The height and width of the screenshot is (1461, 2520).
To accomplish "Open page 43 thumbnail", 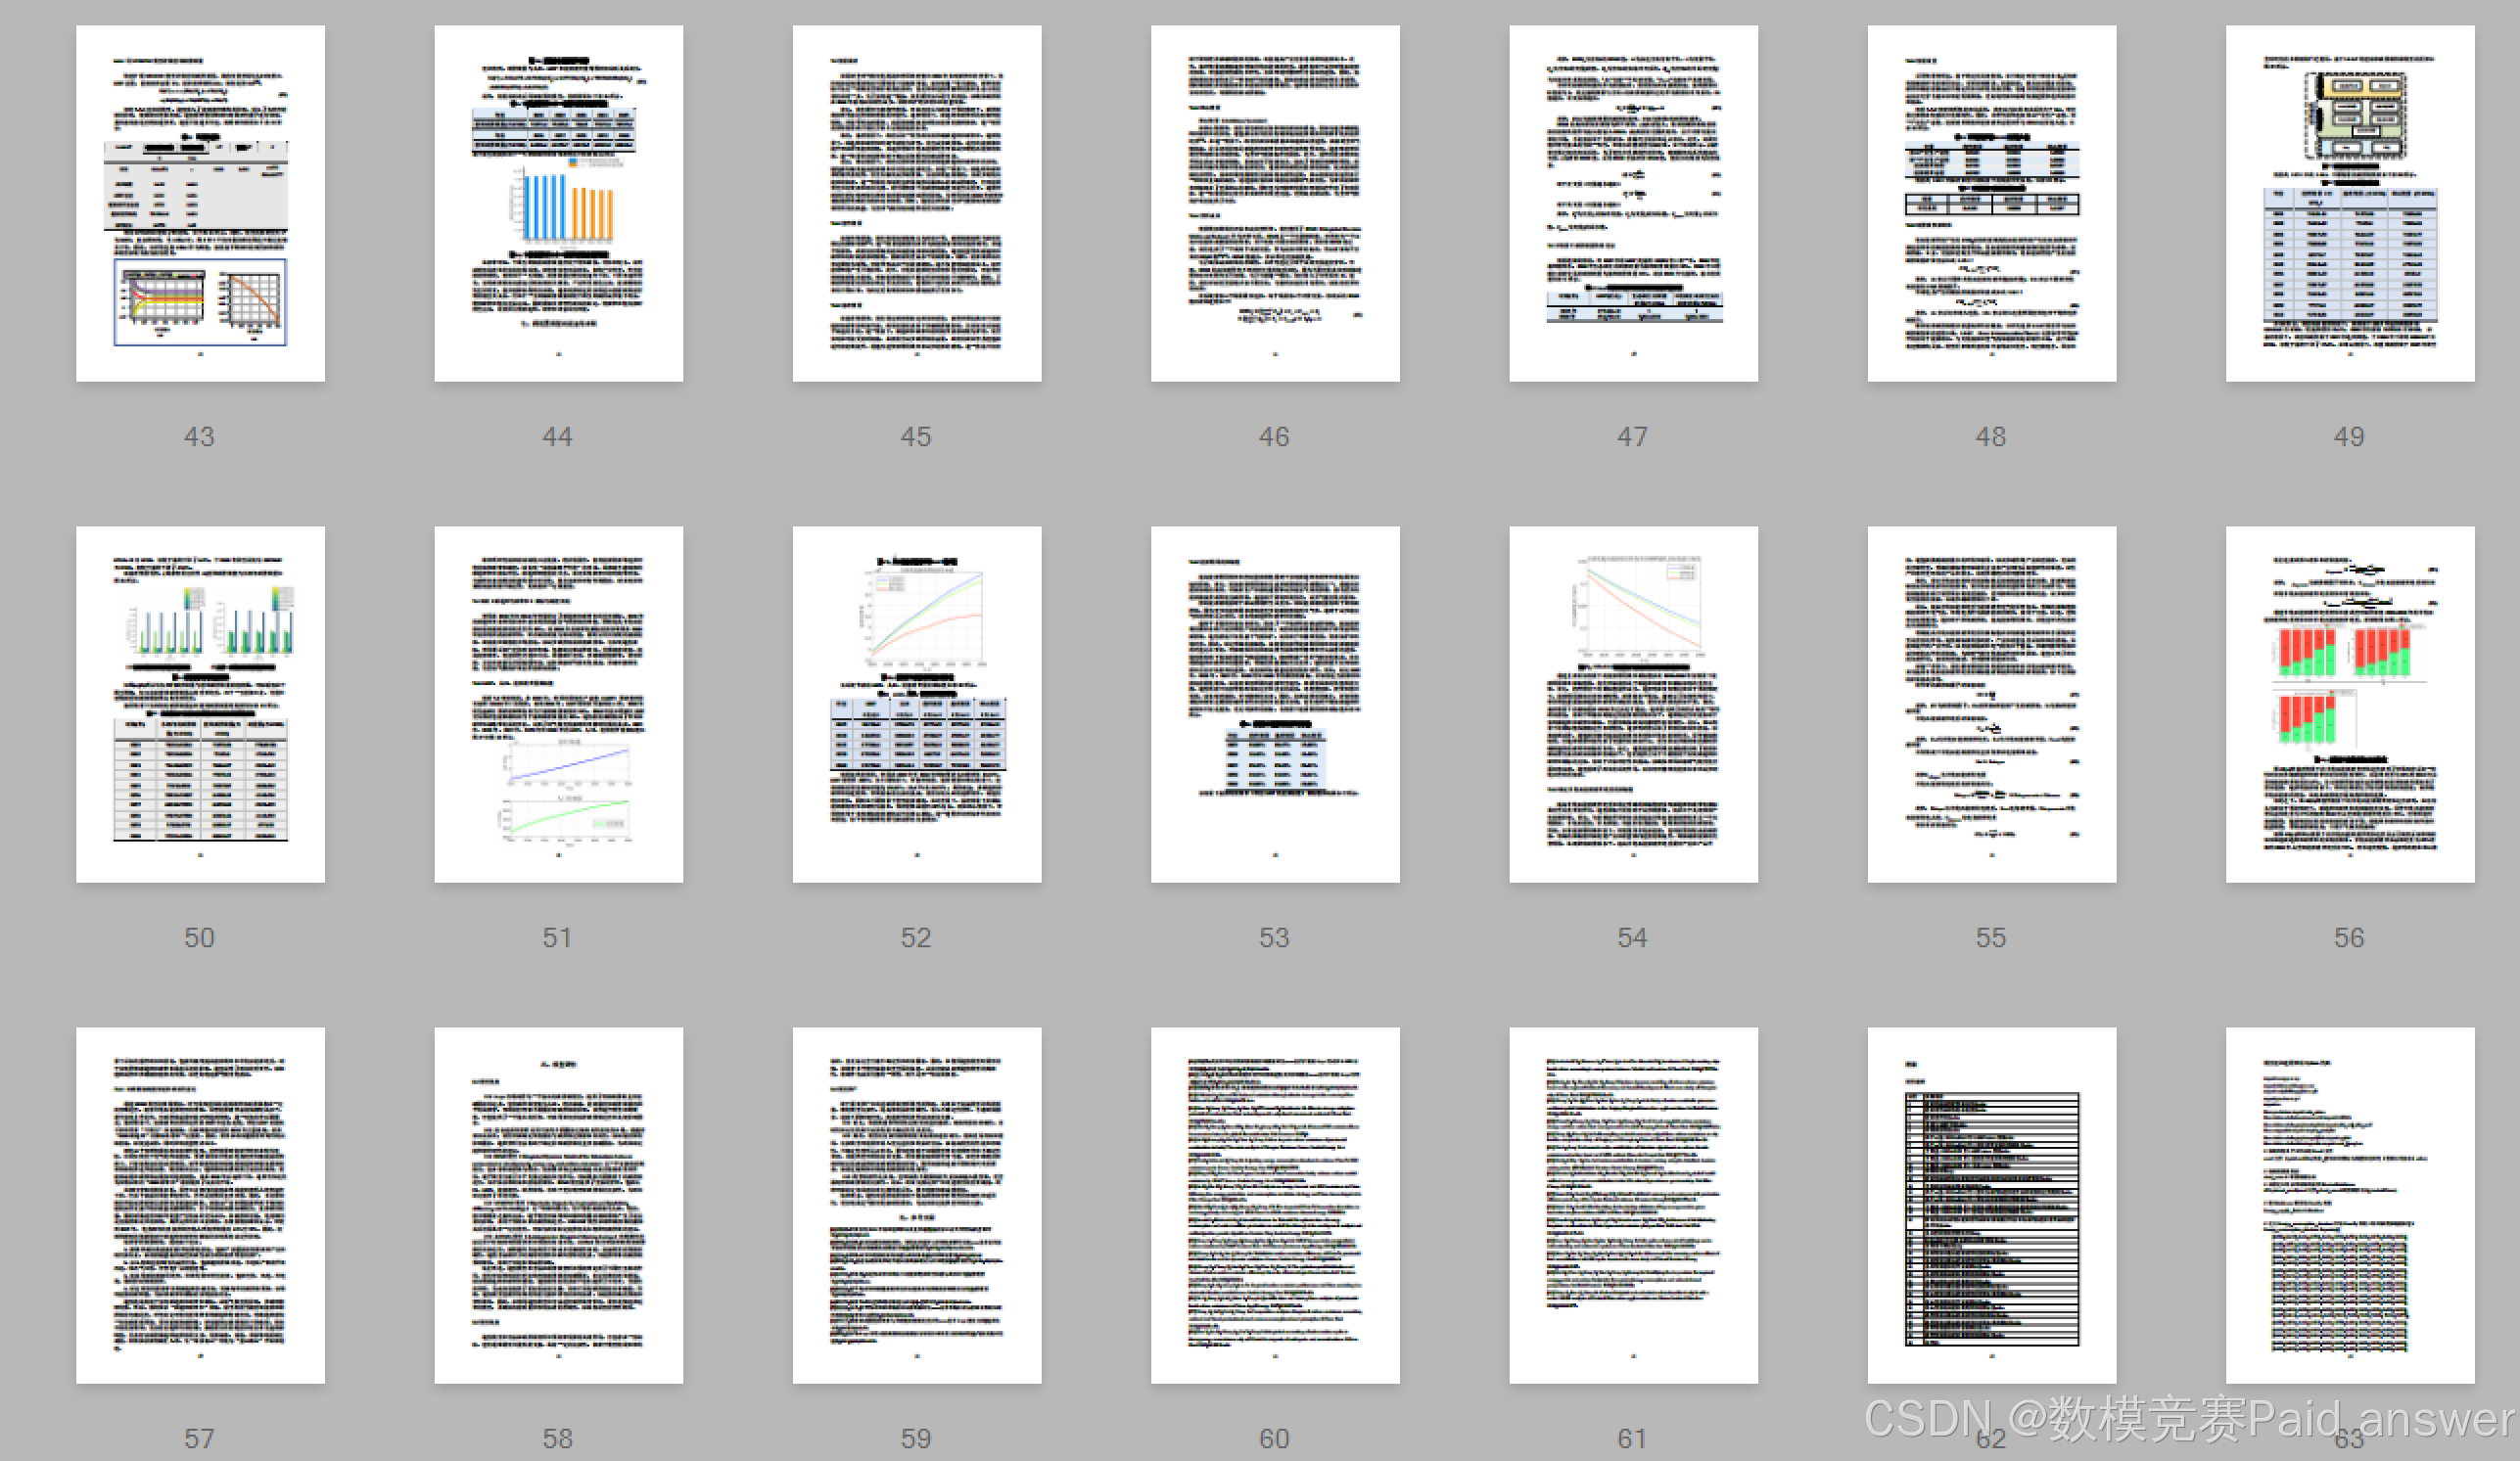I will [200, 203].
